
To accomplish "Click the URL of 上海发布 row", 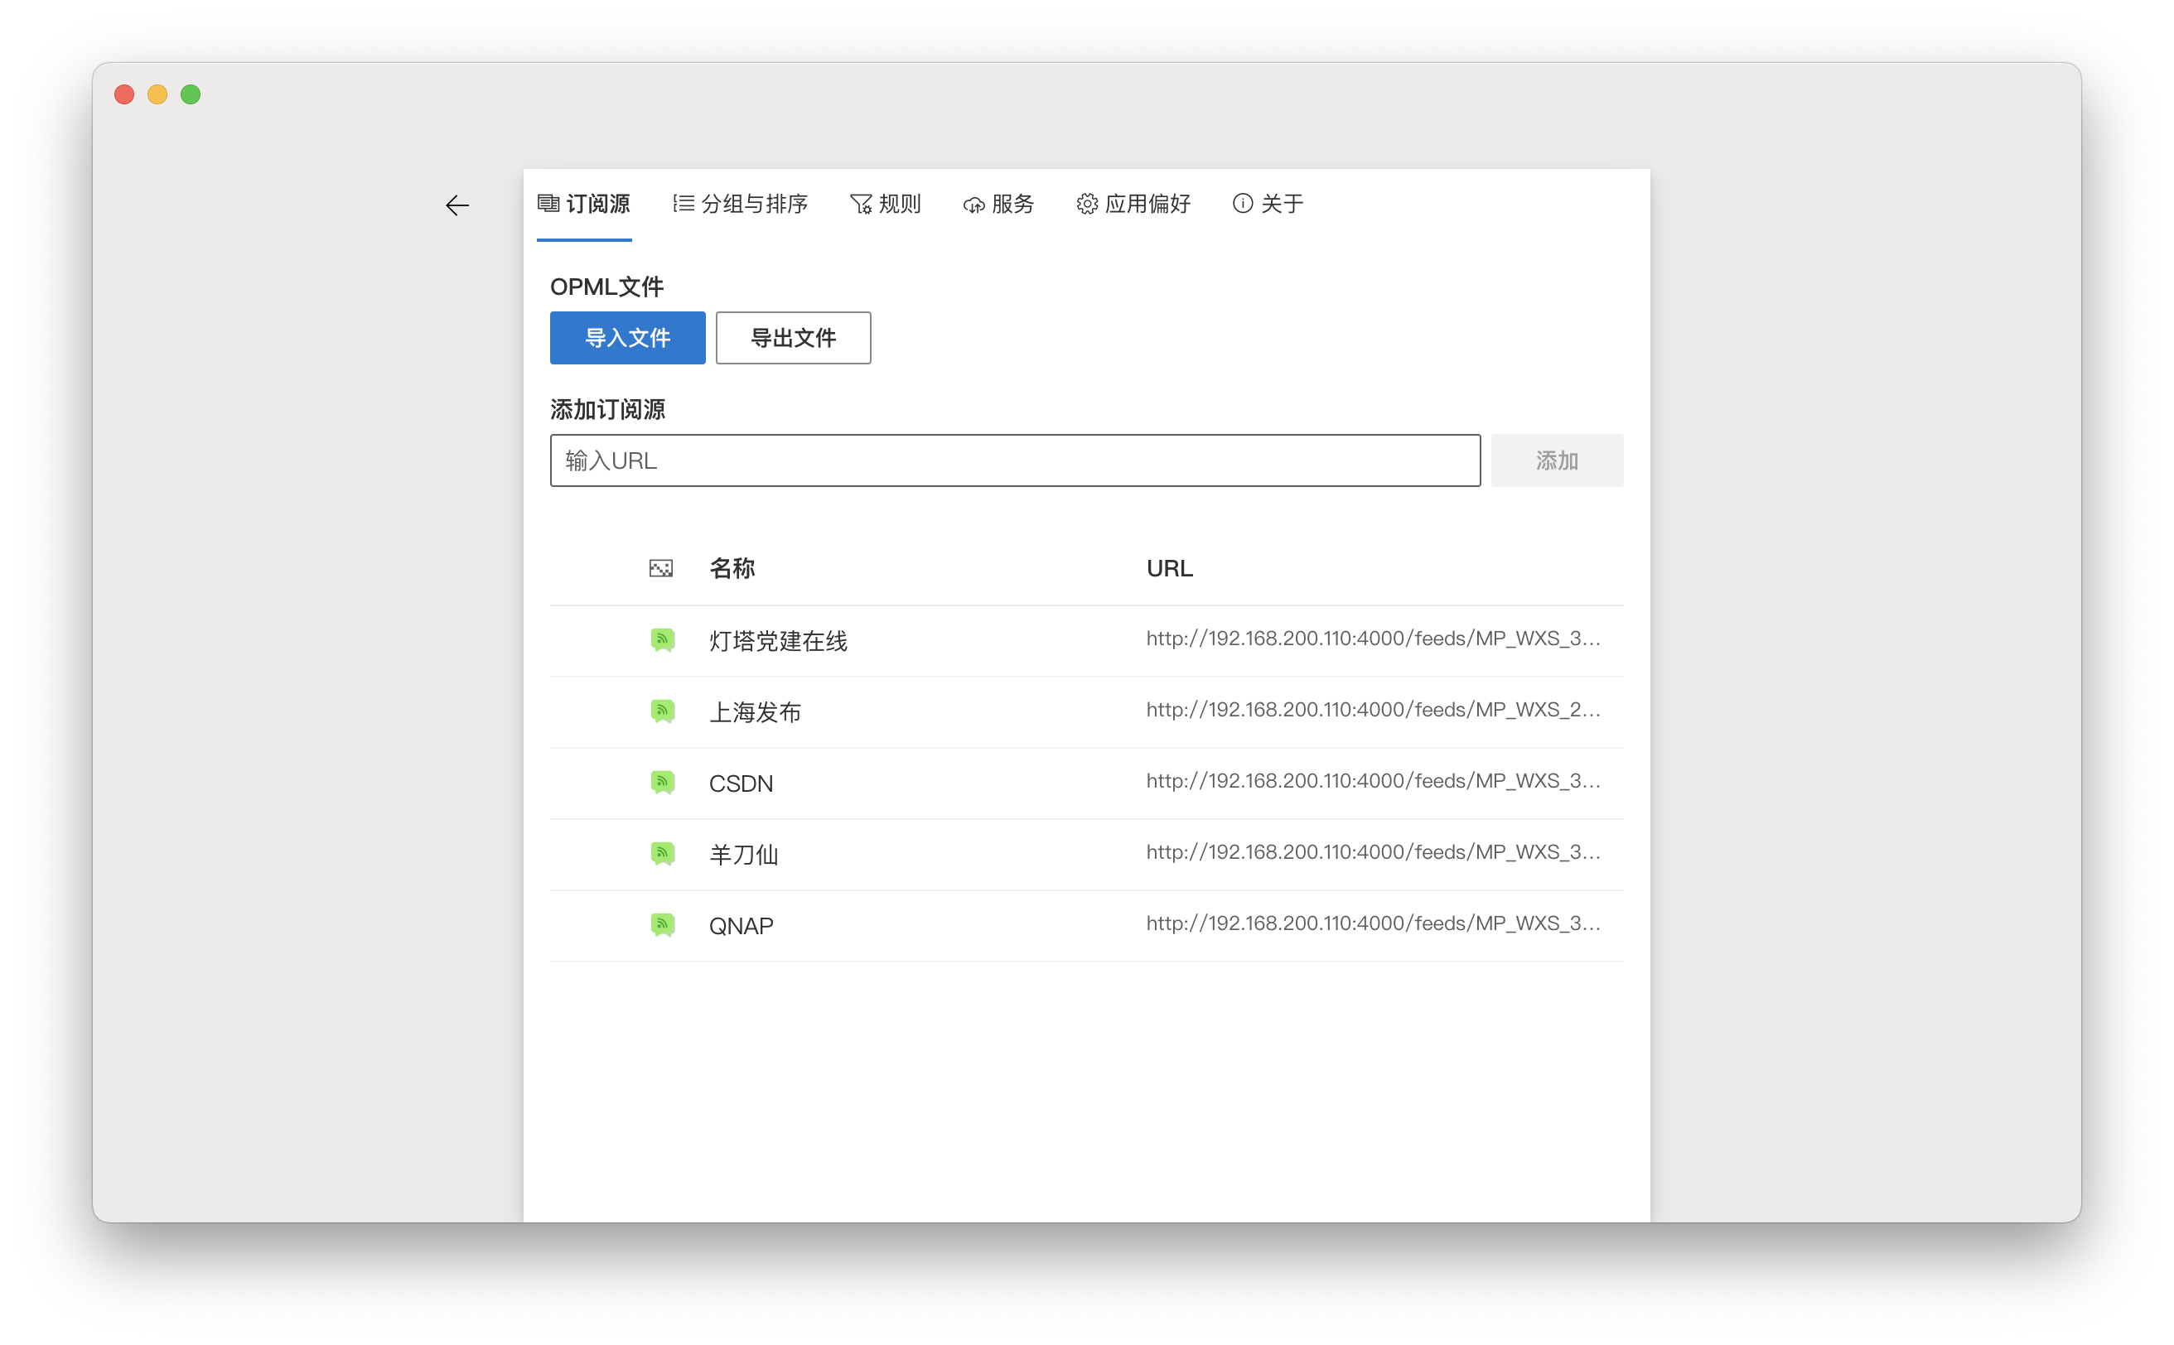I will click(x=1372, y=710).
